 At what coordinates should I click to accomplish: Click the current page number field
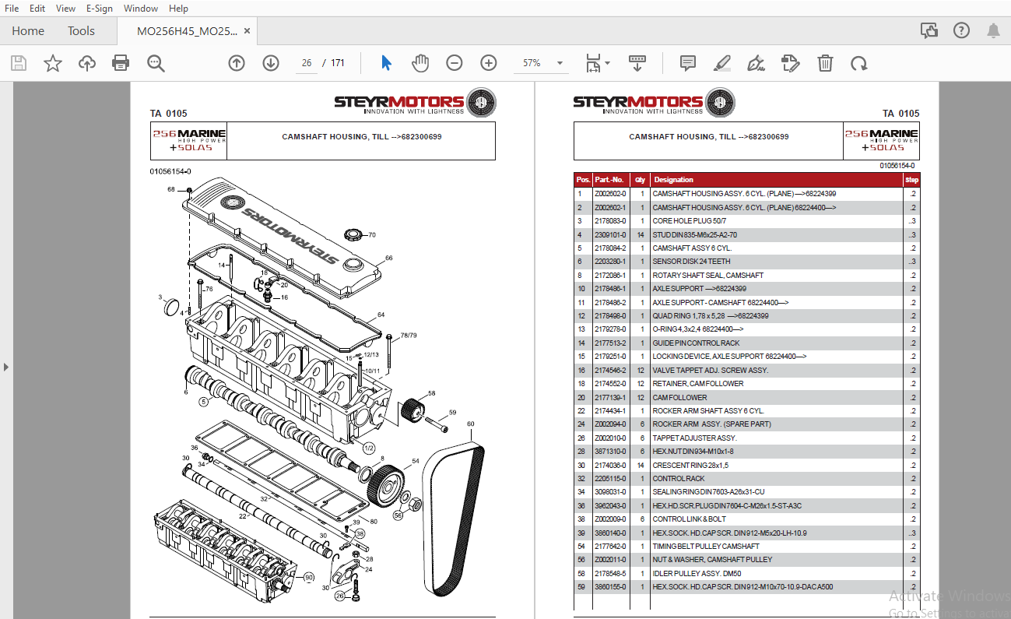(307, 63)
